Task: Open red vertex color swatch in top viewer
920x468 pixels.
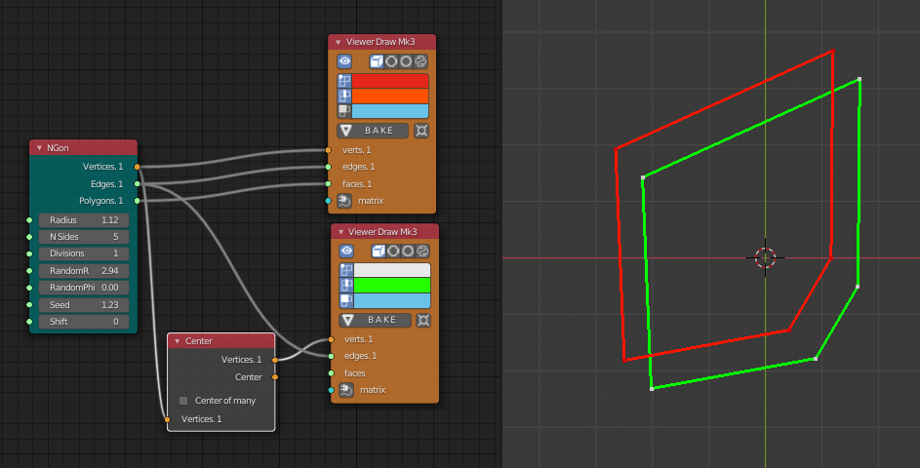Action: (x=390, y=81)
